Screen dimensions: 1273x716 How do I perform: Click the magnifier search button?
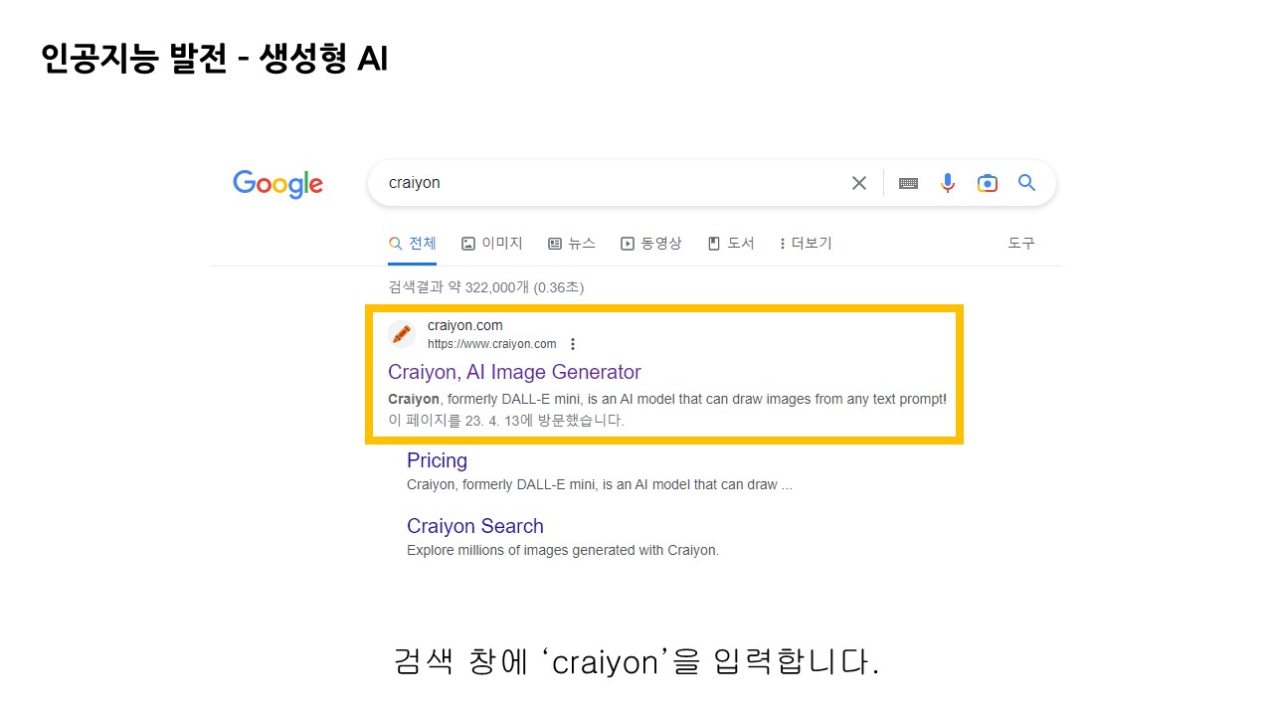pos(1027,183)
